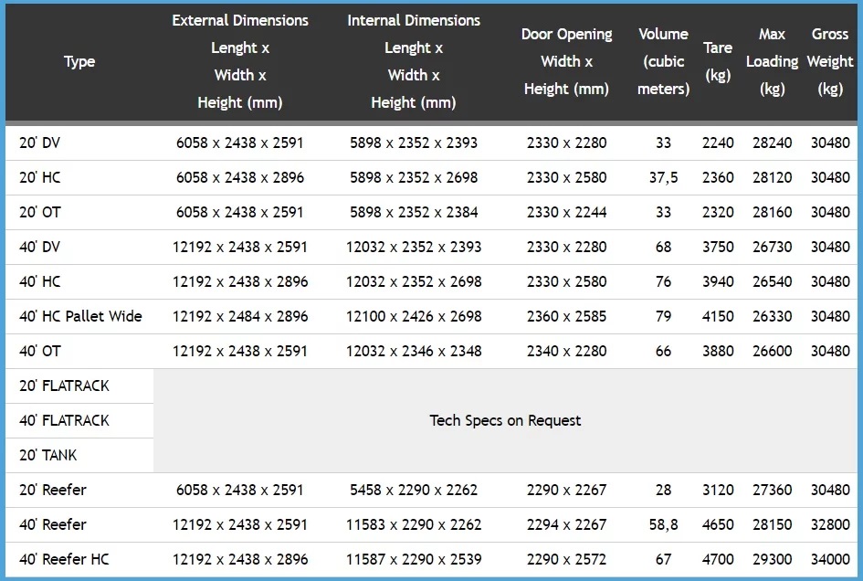Click the Internal Dimensions column header

coord(414,61)
